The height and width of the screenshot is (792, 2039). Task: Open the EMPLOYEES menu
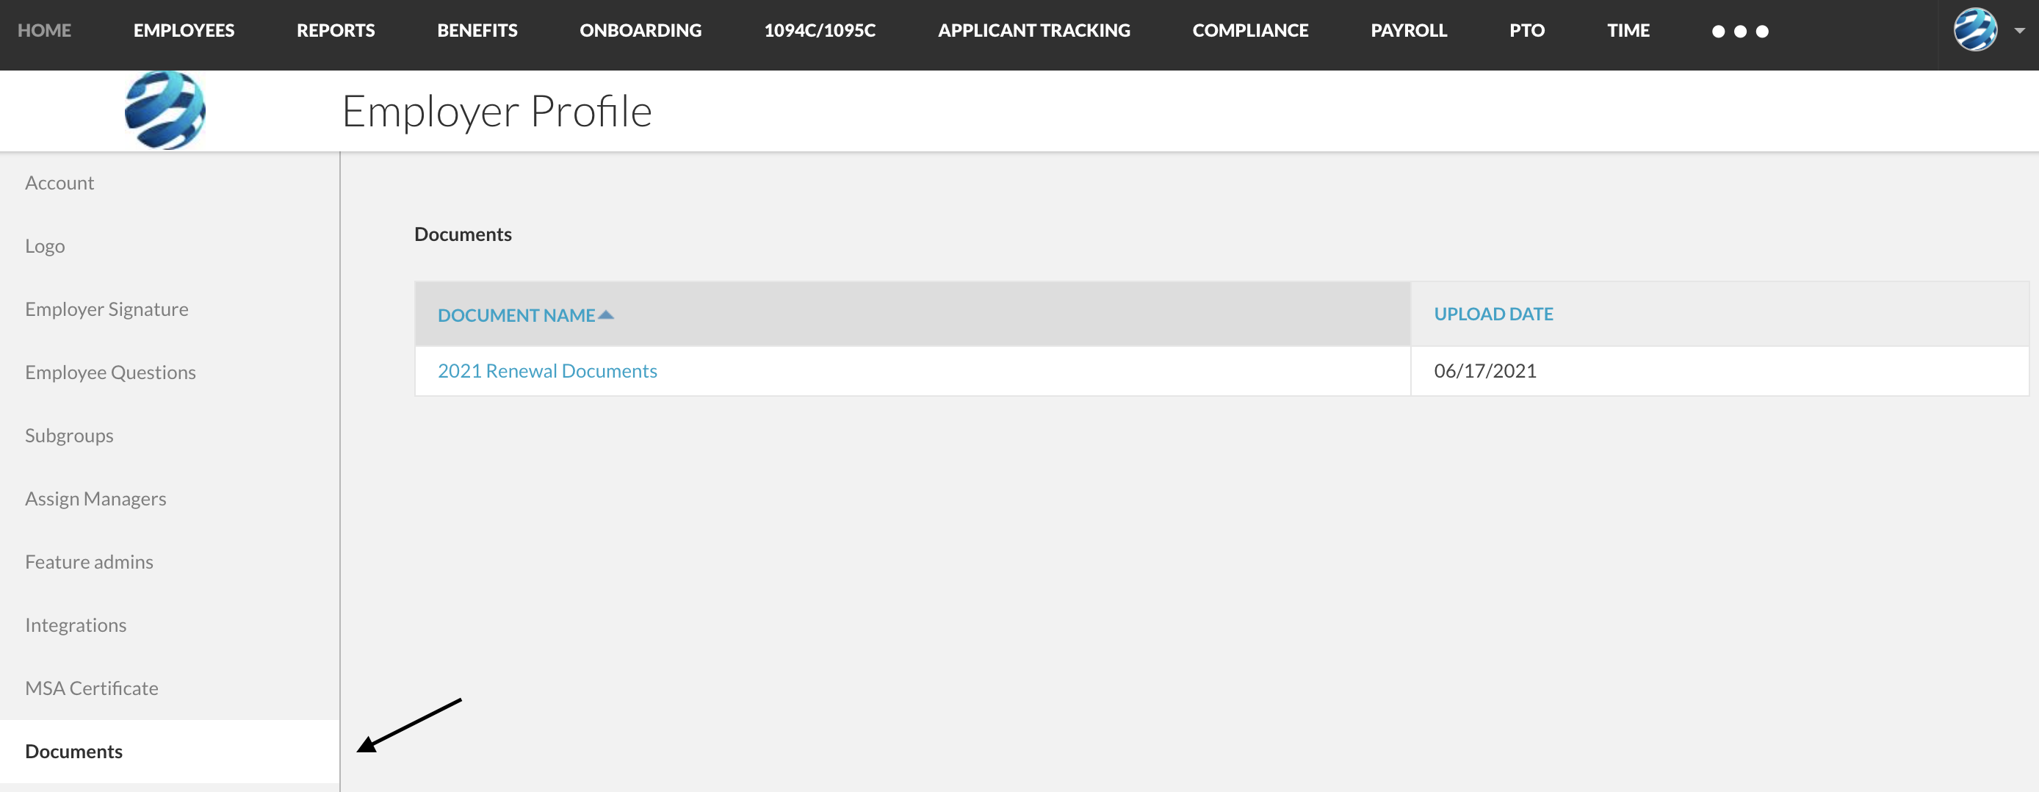[x=184, y=30]
